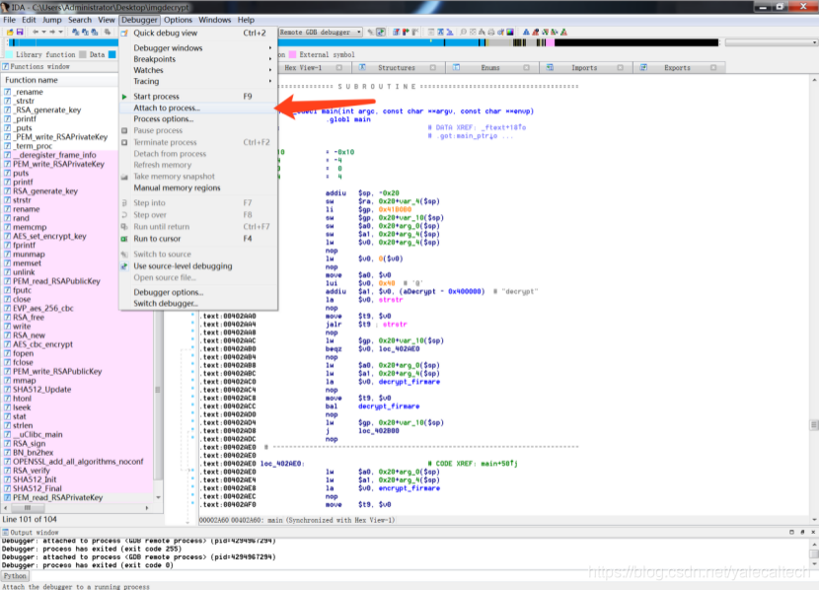Click the Quick debug view menu icon
Viewport: 819px width, 590px height.
coord(124,33)
